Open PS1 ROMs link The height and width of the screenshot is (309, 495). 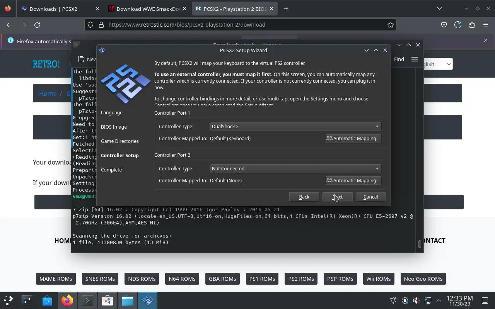coord(262,279)
